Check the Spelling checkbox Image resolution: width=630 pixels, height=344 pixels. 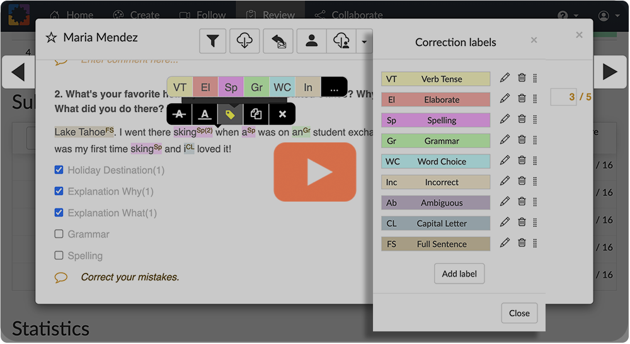point(59,255)
